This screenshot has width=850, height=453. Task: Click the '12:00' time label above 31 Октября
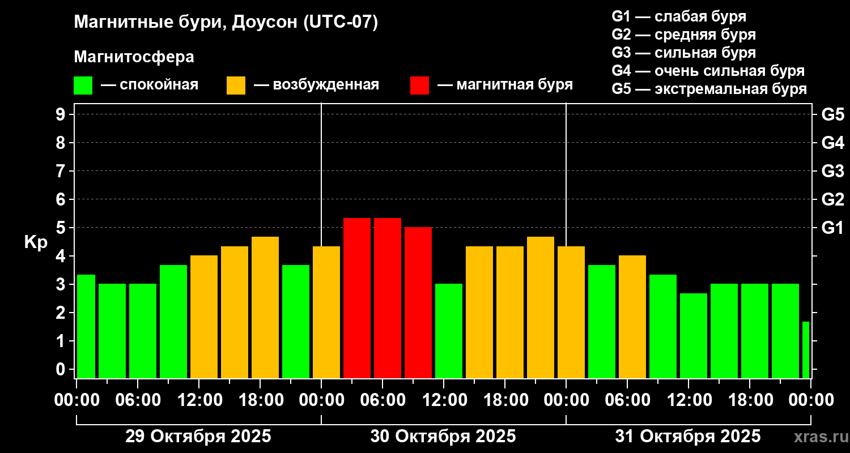[689, 400]
